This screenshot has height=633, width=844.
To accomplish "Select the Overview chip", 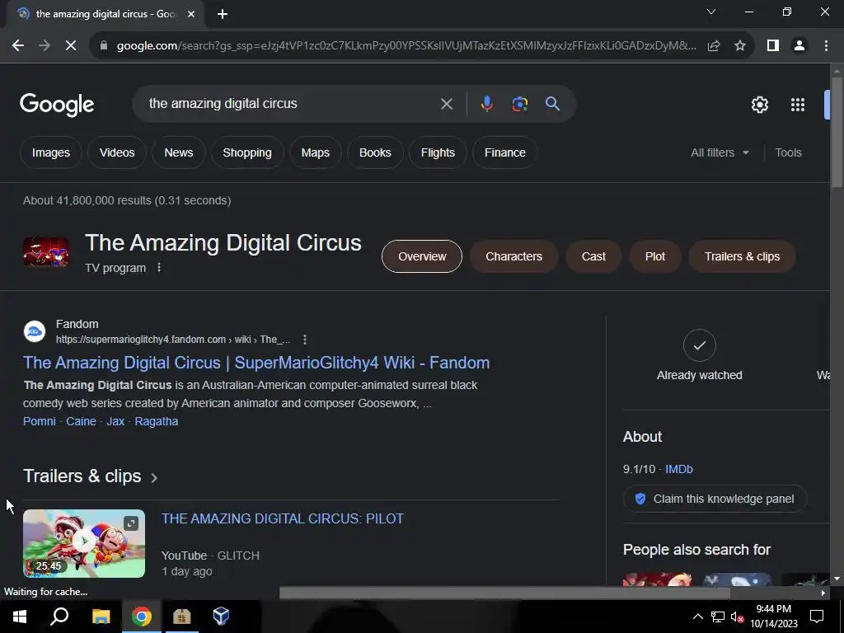I will (422, 256).
